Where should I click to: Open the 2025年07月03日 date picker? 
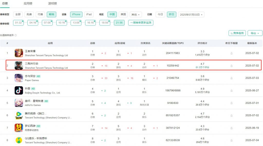click(x=191, y=15)
